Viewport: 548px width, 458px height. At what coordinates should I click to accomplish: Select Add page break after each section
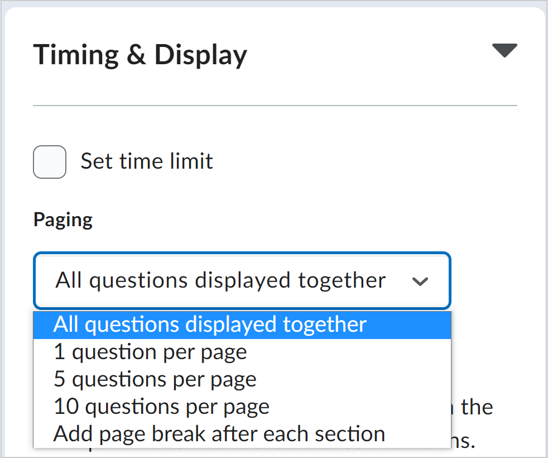(x=219, y=434)
